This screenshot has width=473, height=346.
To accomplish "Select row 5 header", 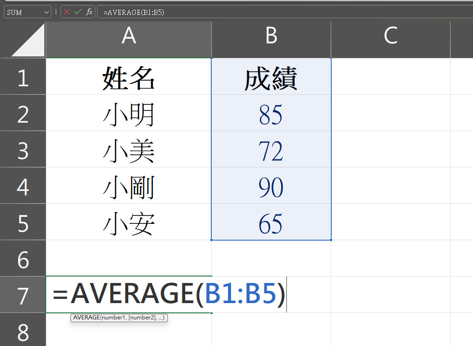I will click(23, 221).
